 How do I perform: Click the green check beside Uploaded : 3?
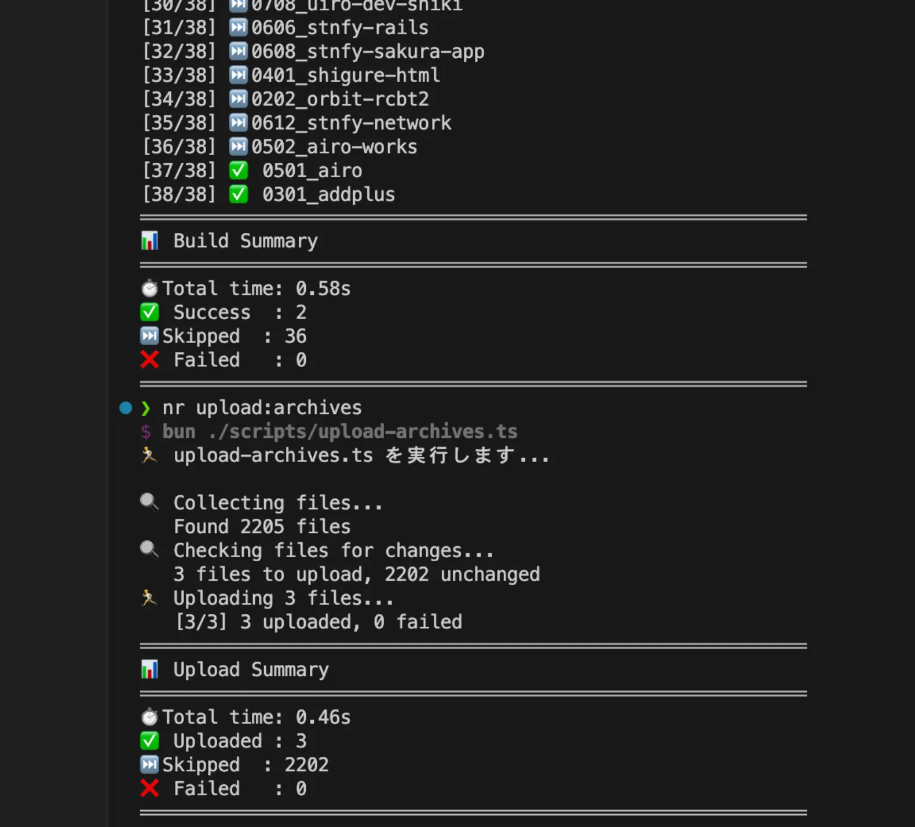pos(149,741)
